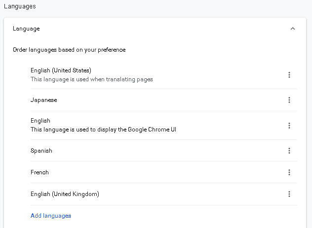Open more actions for English (United States)
Image resolution: width=312 pixels, height=228 pixels.
tap(289, 75)
